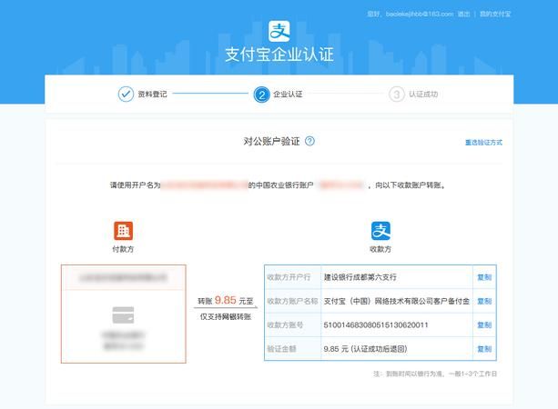Click the step 3 circle for 认证成功
Viewport: 558px width, 409px height.
[x=397, y=95]
